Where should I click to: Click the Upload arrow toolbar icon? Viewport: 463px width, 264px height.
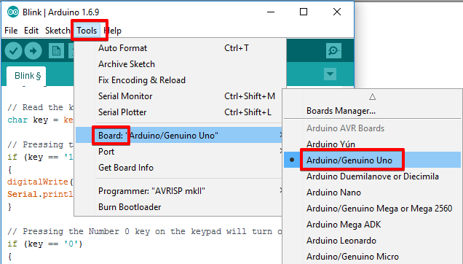pos(33,51)
